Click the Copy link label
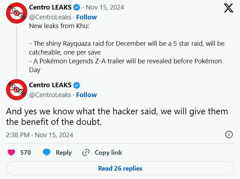The width and height of the screenshot is (240, 179). (x=108, y=153)
